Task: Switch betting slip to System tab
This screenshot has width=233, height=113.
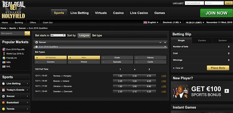Action: coord(222,40)
